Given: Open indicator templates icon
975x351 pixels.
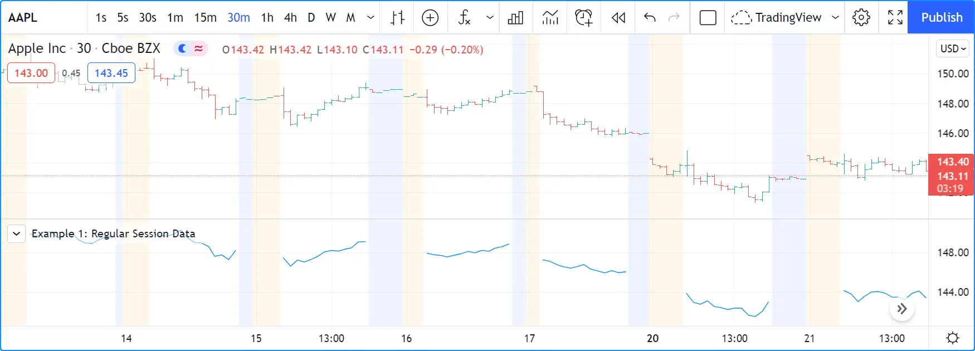Looking at the screenshot, I should (x=550, y=18).
